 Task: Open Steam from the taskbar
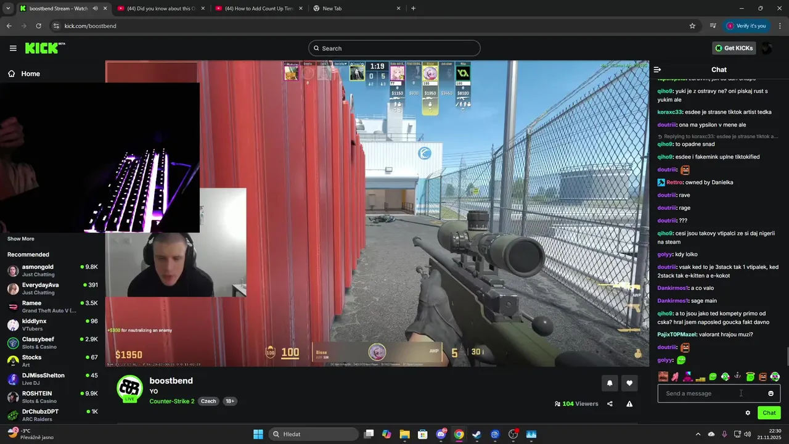pos(477,434)
